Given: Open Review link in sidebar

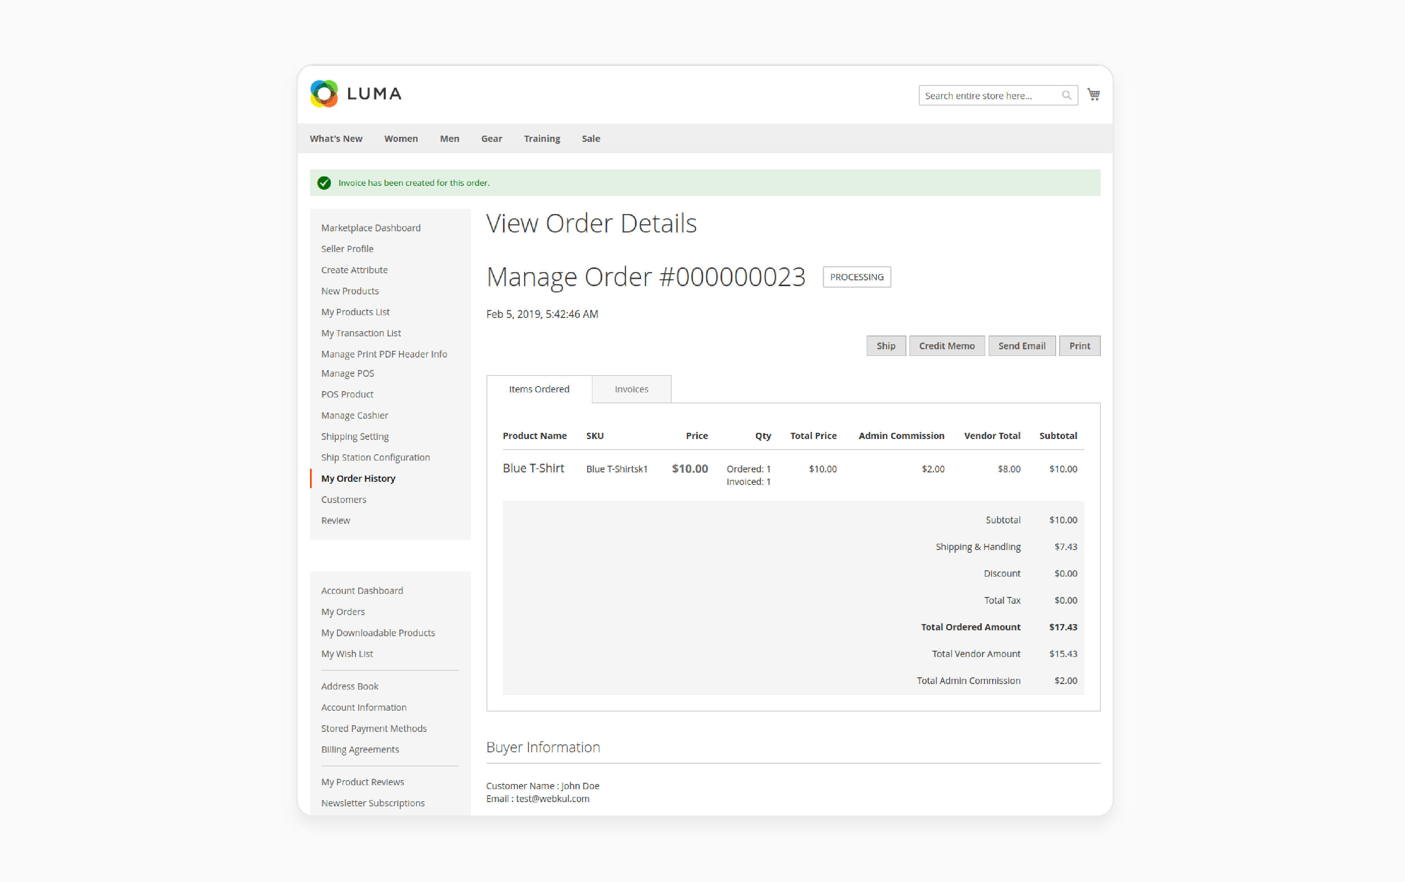Looking at the screenshot, I should click(x=335, y=520).
